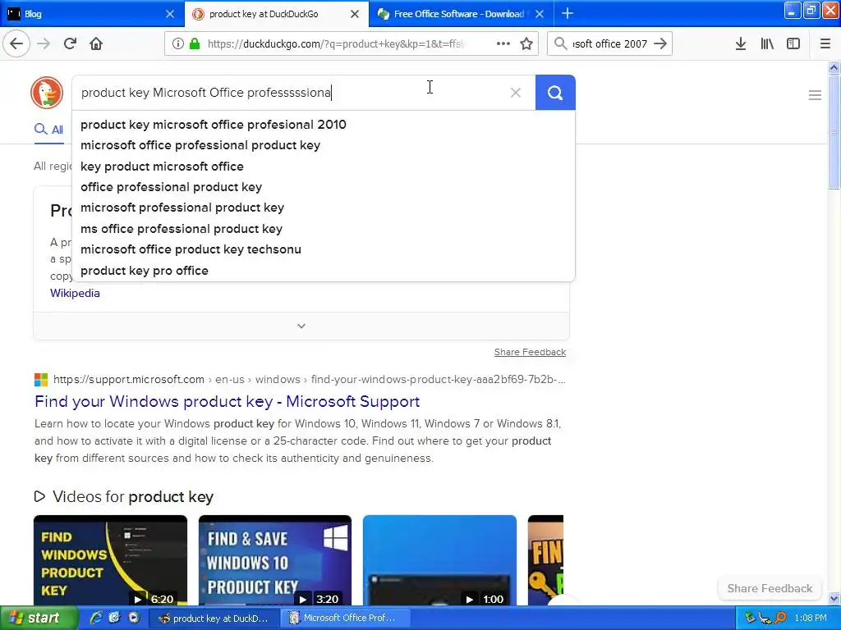Click the forward navigation arrow
This screenshot has height=630, width=841.
pyautogui.click(x=44, y=43)
